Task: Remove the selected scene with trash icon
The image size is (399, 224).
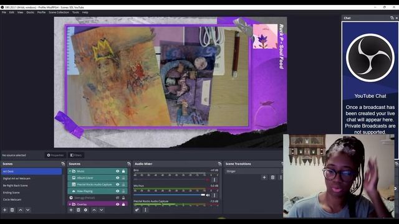Action: click(12, 210)
